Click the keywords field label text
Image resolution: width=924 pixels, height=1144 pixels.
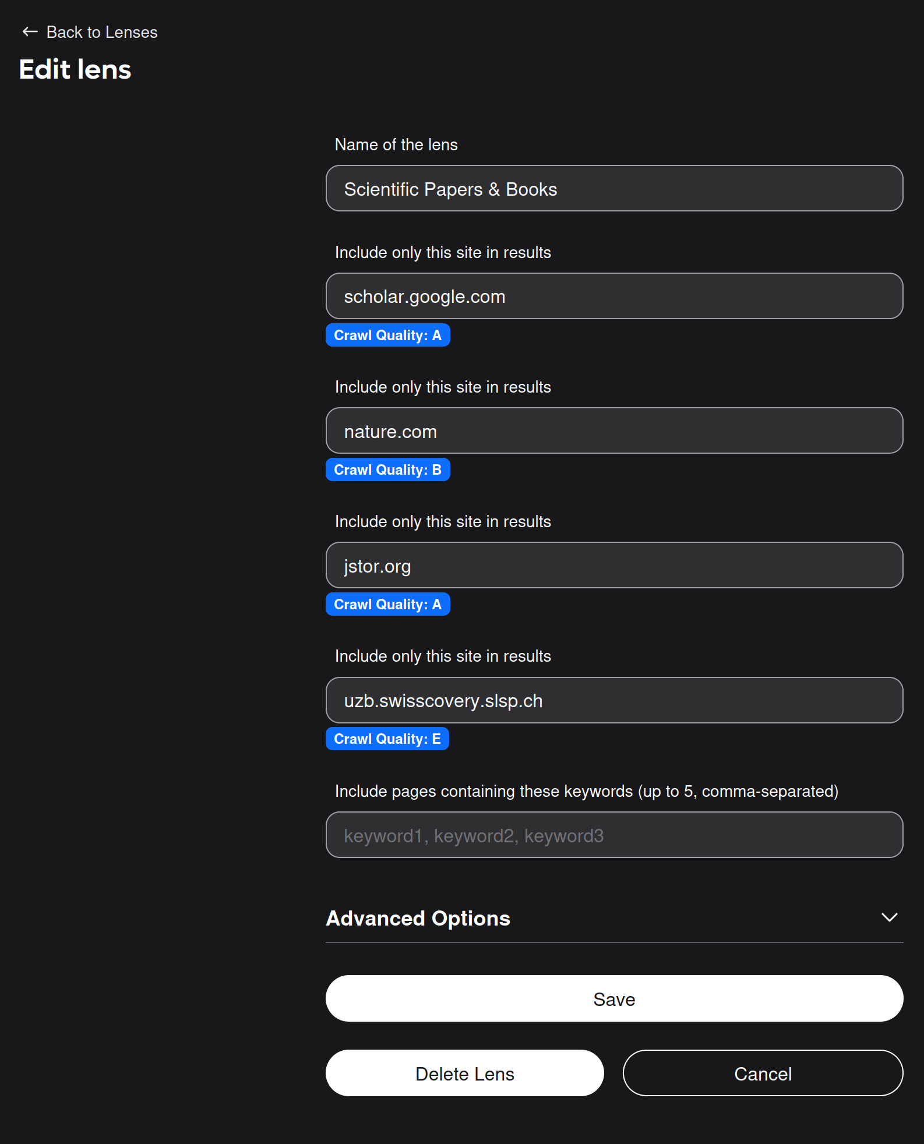[586, 791]
